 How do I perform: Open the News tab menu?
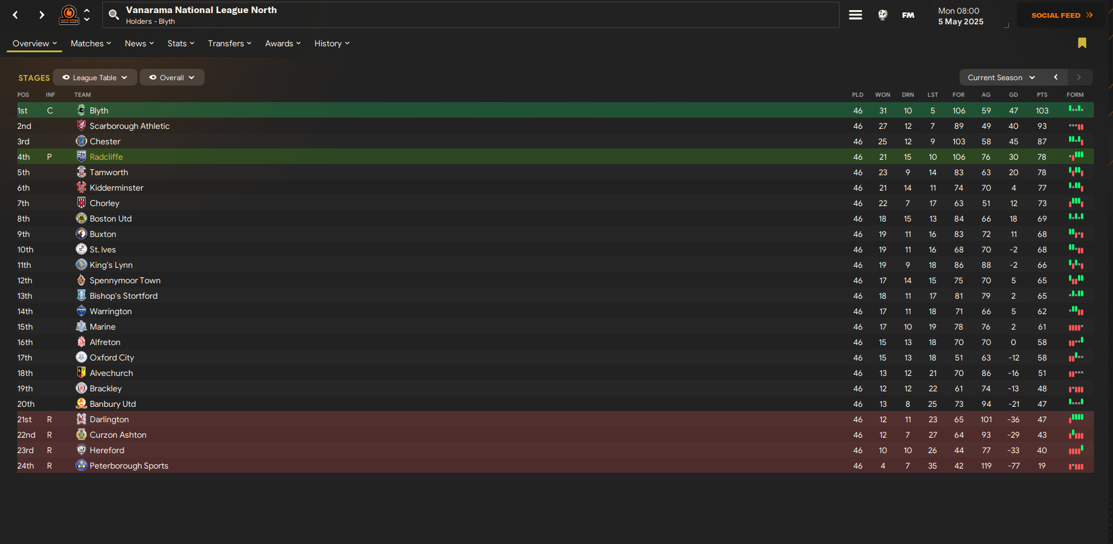click(x=139, y=43)
